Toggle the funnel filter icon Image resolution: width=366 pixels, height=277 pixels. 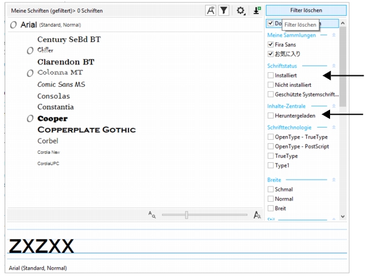tap(223, 10)
